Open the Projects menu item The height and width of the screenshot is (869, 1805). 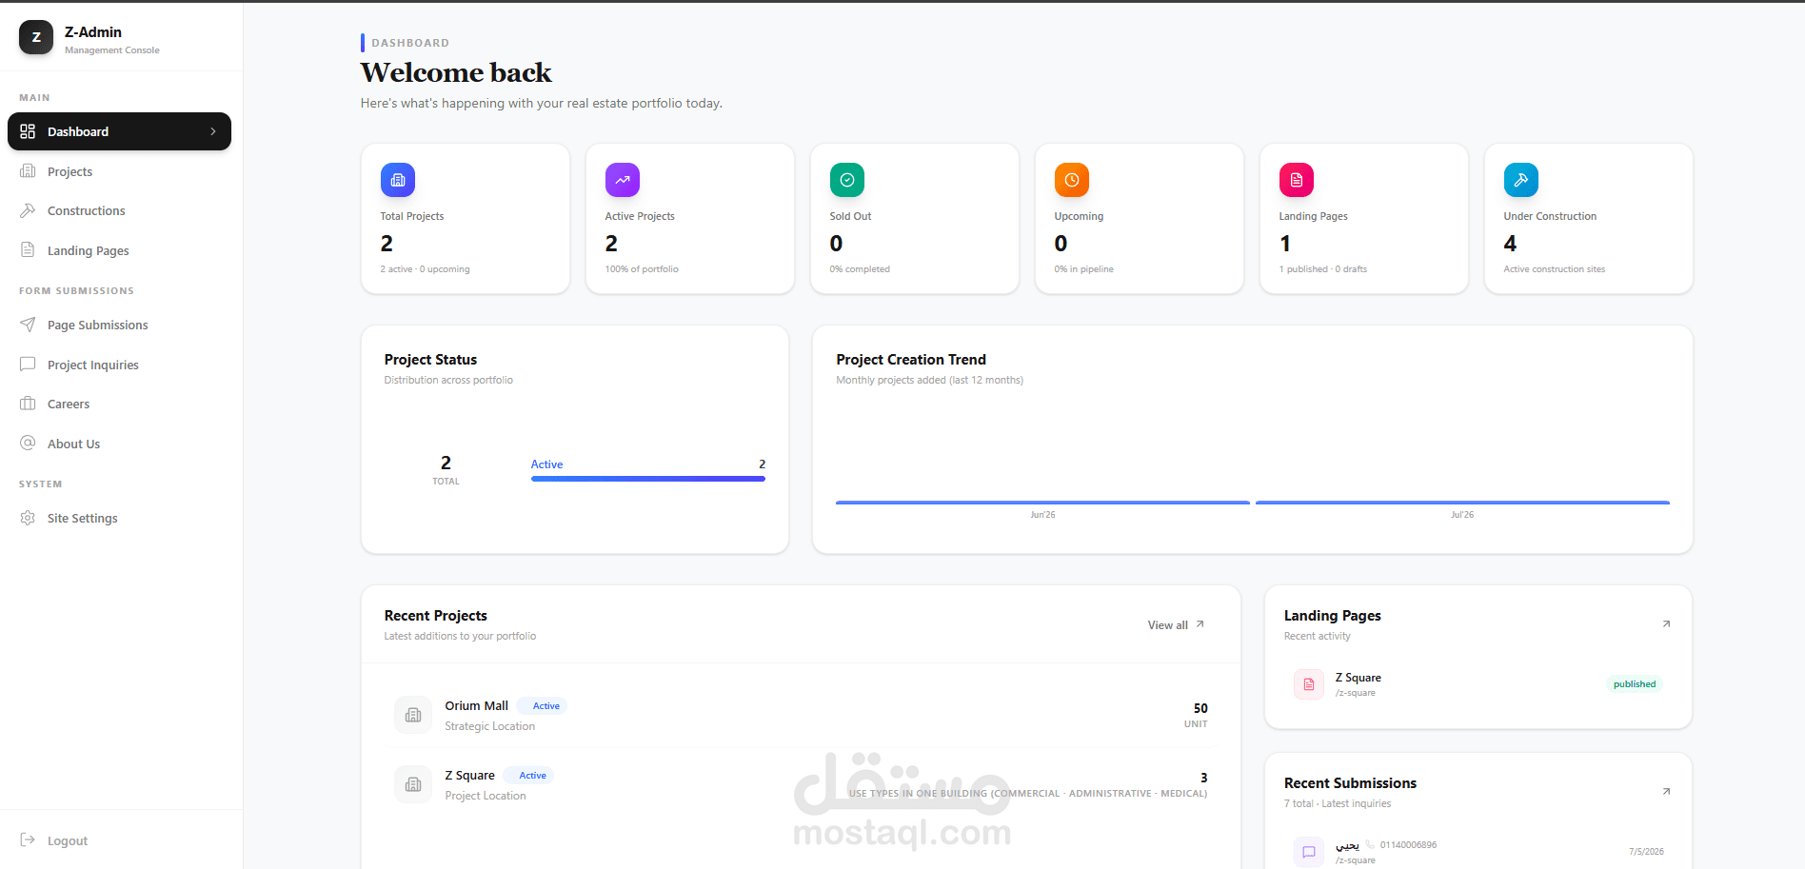(120, 171)
